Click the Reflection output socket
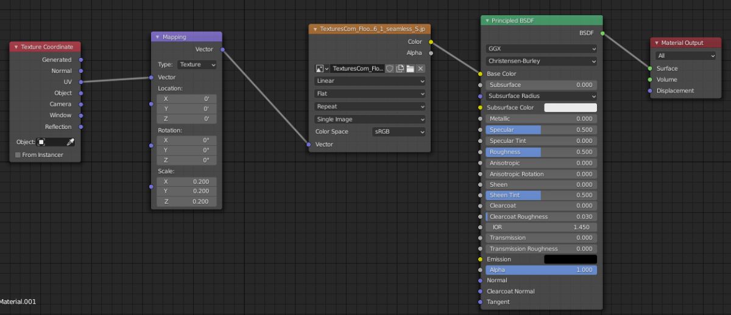Viewport: 731px width, 315px height. [81, 126]
